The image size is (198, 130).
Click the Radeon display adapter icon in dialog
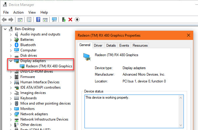click(x=87, y=57)
